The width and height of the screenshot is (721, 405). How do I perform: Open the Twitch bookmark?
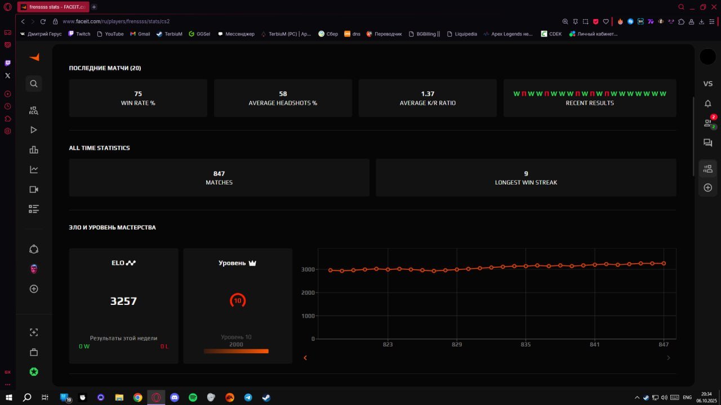[x=79, y=34]
